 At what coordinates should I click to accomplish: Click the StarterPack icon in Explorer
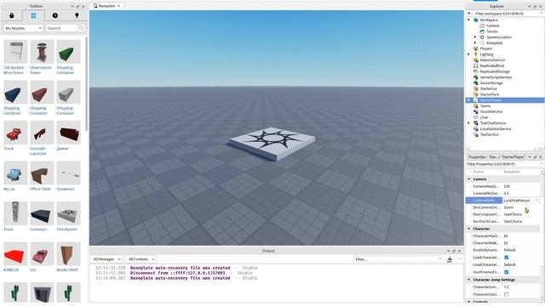(476, 94)
